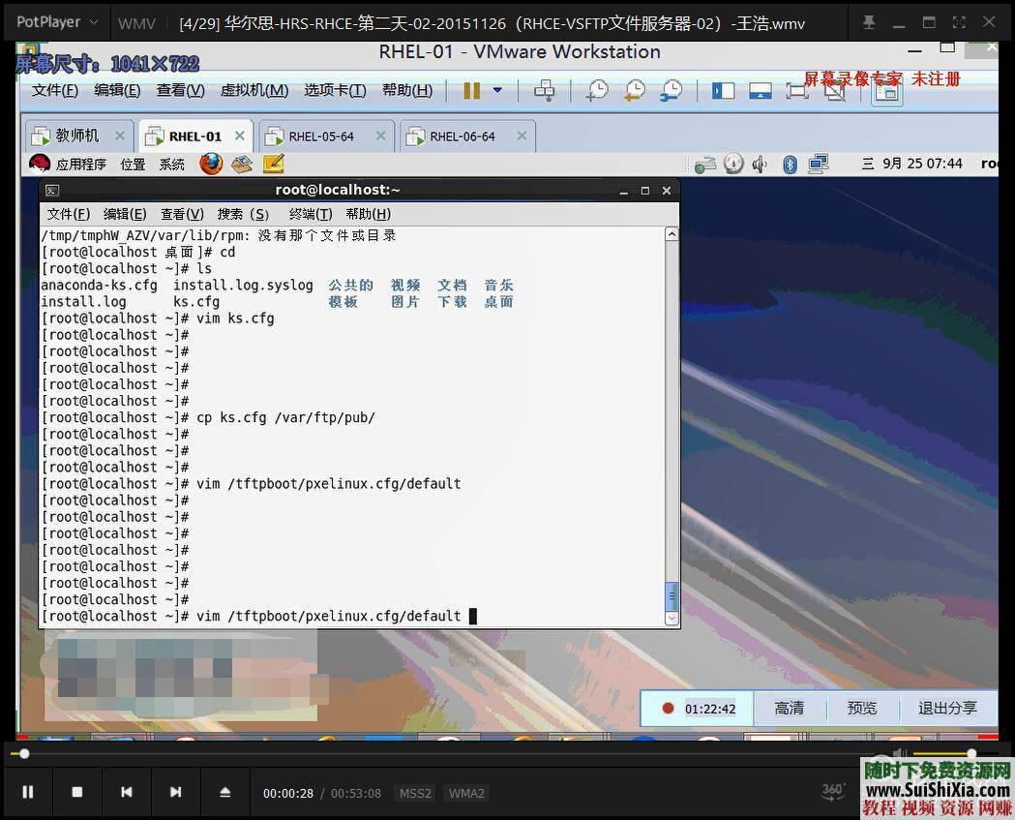This screenshot has height=820, width=1015.
Task: Open the PotPlayer main menu dropdown
Action: [x=57, y=22]
